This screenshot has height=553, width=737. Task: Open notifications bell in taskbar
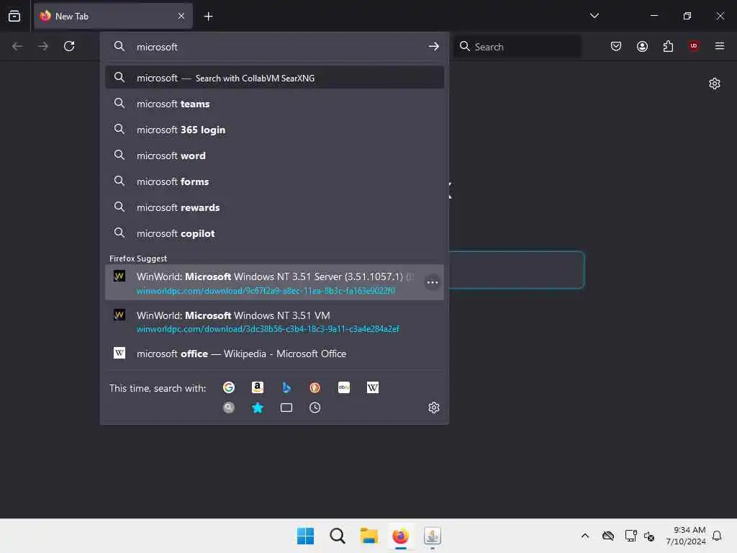point(718,536)
